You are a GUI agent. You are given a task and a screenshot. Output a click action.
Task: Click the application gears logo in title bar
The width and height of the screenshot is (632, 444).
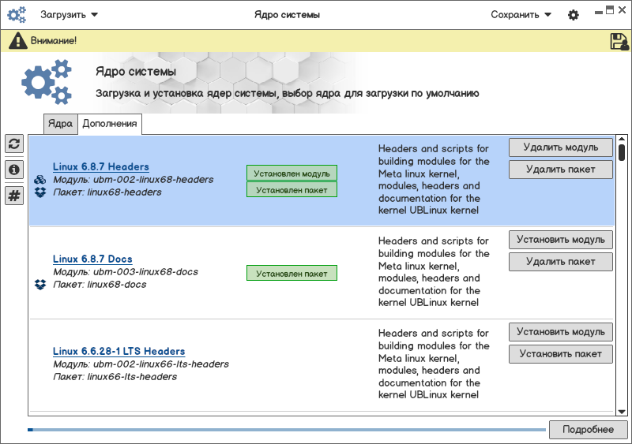point(17,15)
